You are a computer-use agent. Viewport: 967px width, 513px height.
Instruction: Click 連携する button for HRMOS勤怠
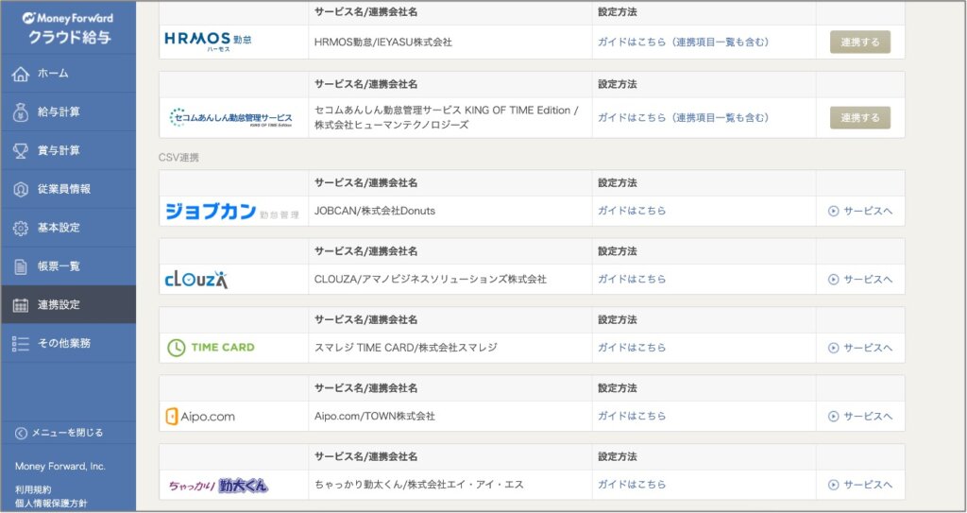pyautogui.click(x=859, y=42)
